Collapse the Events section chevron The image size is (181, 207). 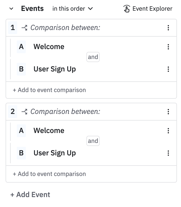click(x=11, y=9)
